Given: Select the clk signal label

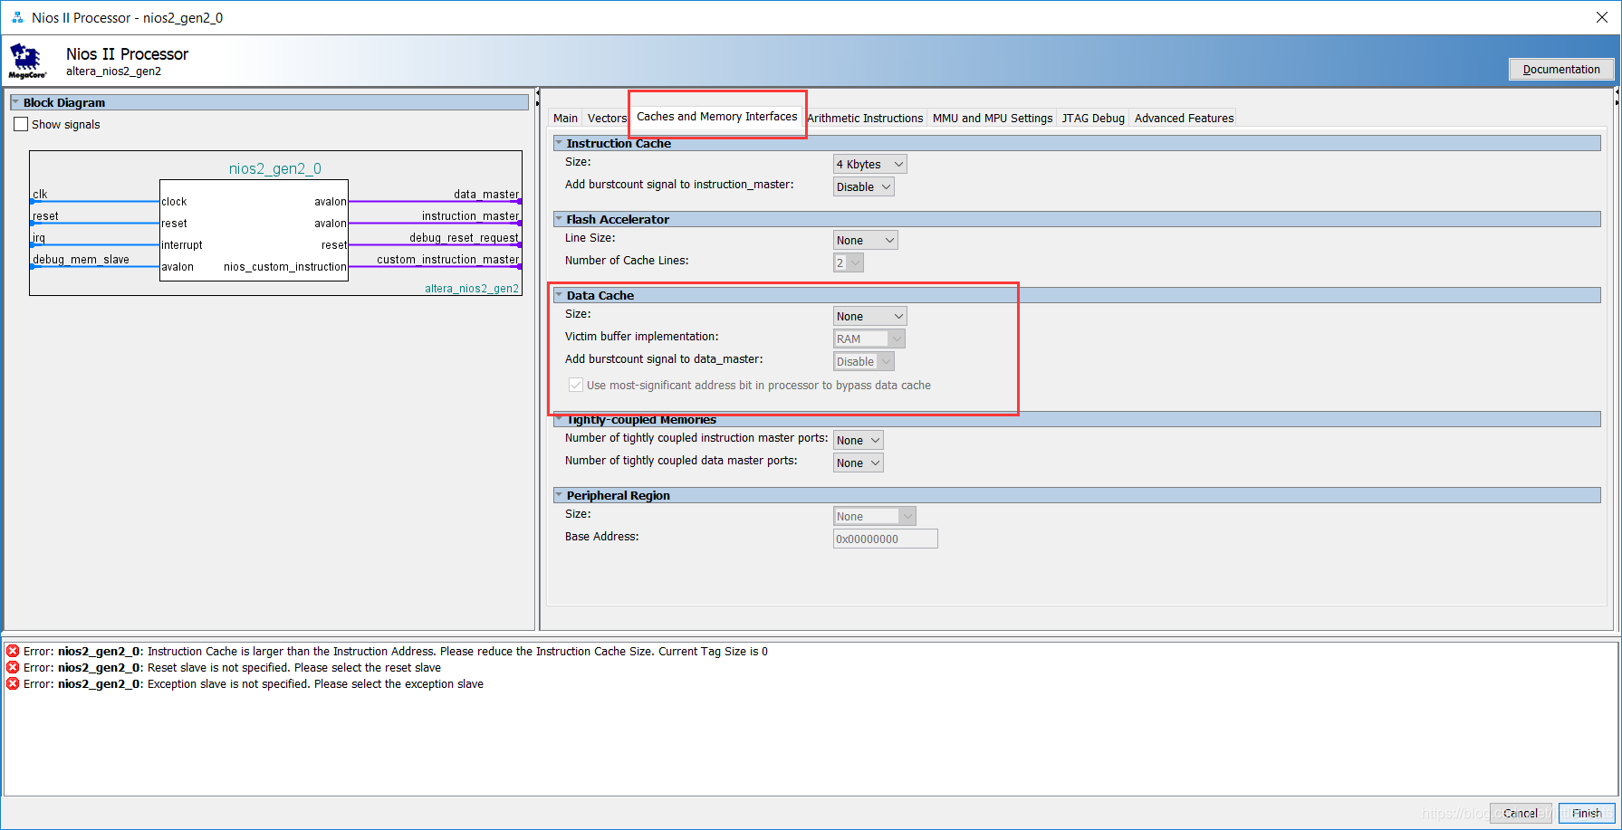Looking at the screenshot, I should pos(40,194).
